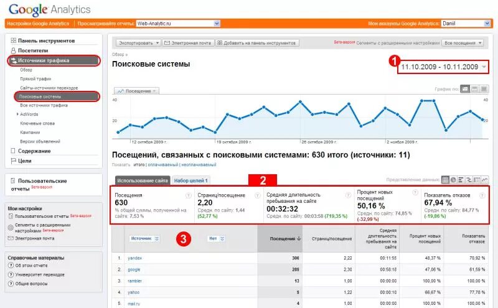Open the Daniil accounts dropdown
Viewport: 498px width, 308px height.
click(x=466, y=24)
